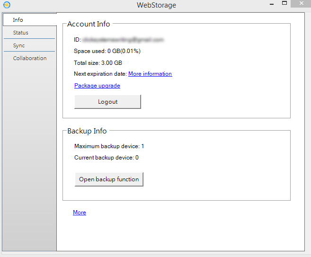
Task: Follow the Package upgrade link
Action: point(97,86)
